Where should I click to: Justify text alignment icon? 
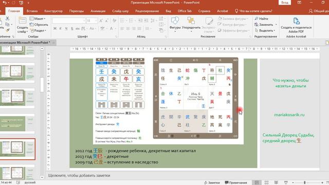point(139,29)
